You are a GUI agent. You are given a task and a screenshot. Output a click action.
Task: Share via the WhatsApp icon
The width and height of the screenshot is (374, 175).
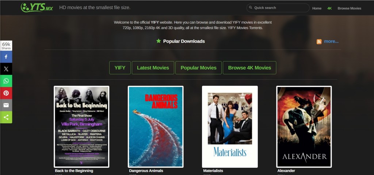click(x=6, y=81)
